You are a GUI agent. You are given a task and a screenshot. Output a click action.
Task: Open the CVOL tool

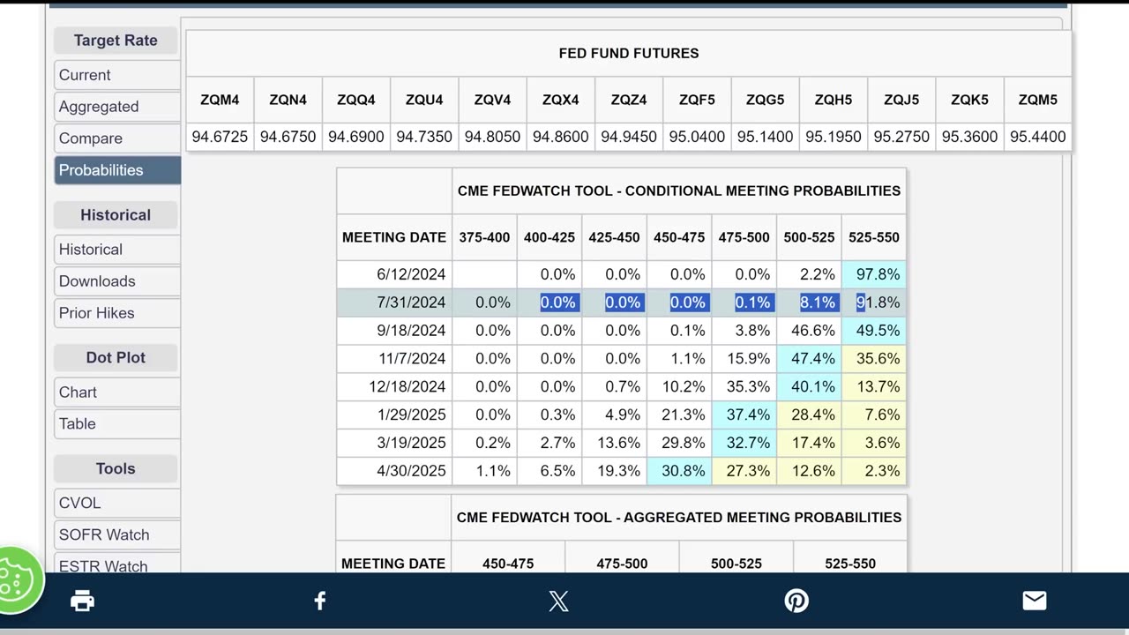[x=117, y=503]
